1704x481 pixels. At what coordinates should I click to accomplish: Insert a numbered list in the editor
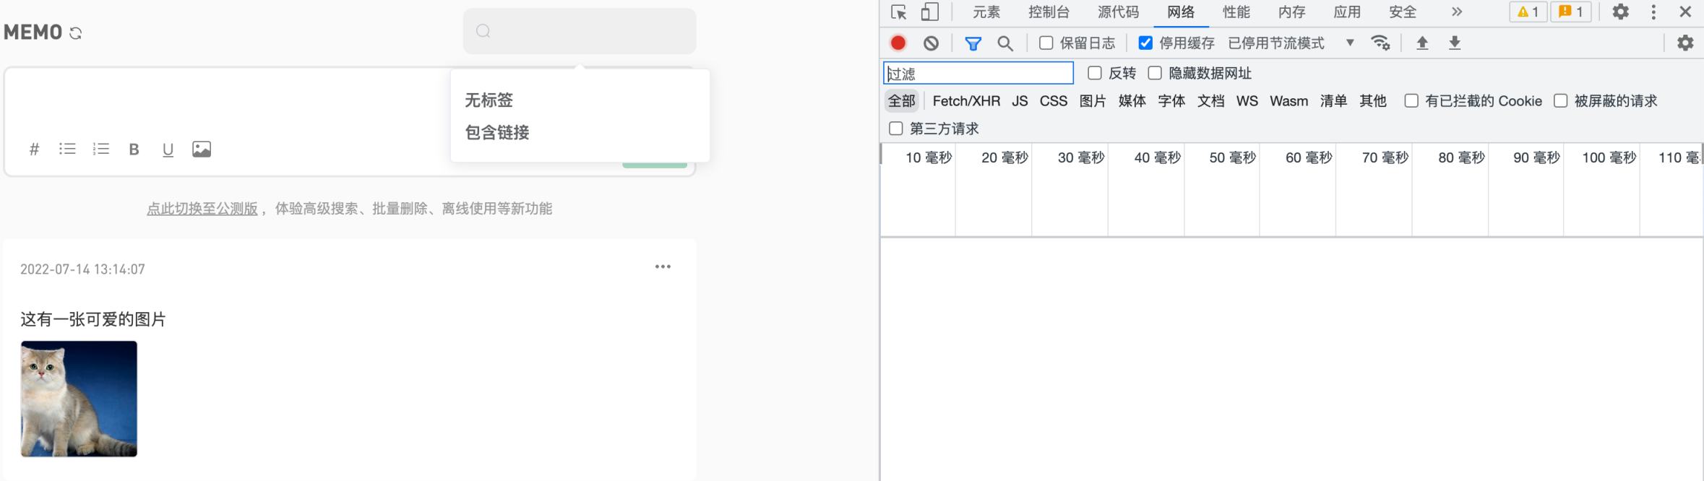[x=101, y=149]
